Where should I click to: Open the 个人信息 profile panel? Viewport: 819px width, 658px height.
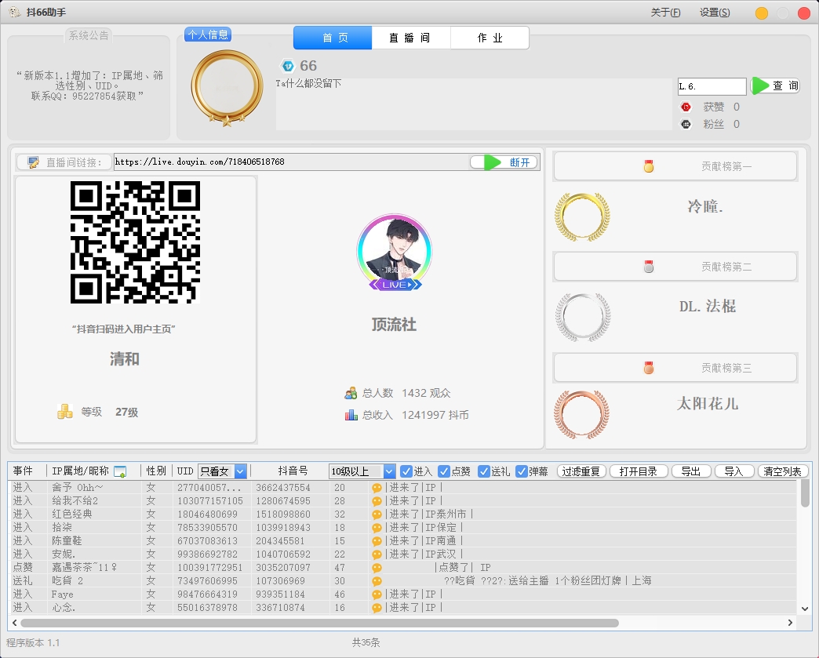[x=209, y=34]
